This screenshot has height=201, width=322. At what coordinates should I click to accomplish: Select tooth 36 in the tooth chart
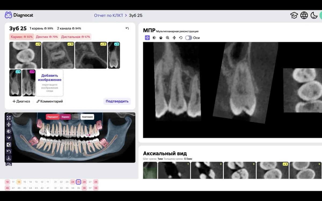pyautogui.click(x=84, y=188)
